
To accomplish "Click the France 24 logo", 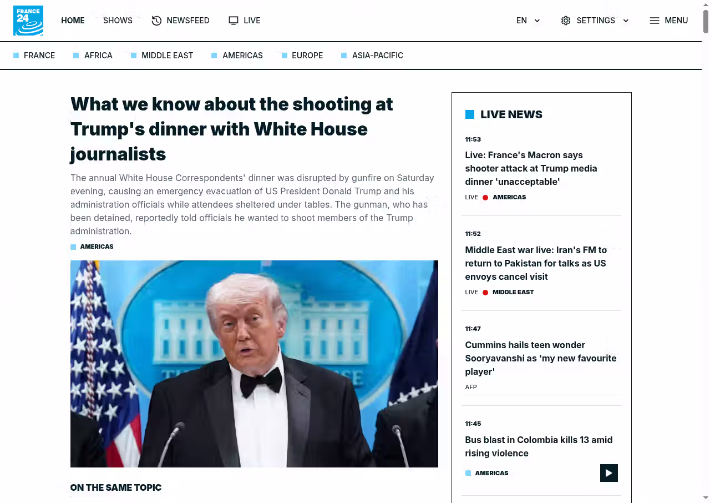I will (28, 21).
